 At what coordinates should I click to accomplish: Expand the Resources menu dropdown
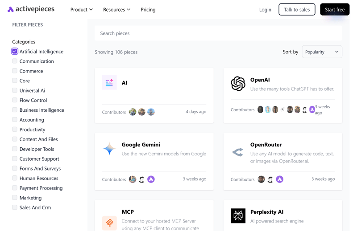(x=116, y=9)
